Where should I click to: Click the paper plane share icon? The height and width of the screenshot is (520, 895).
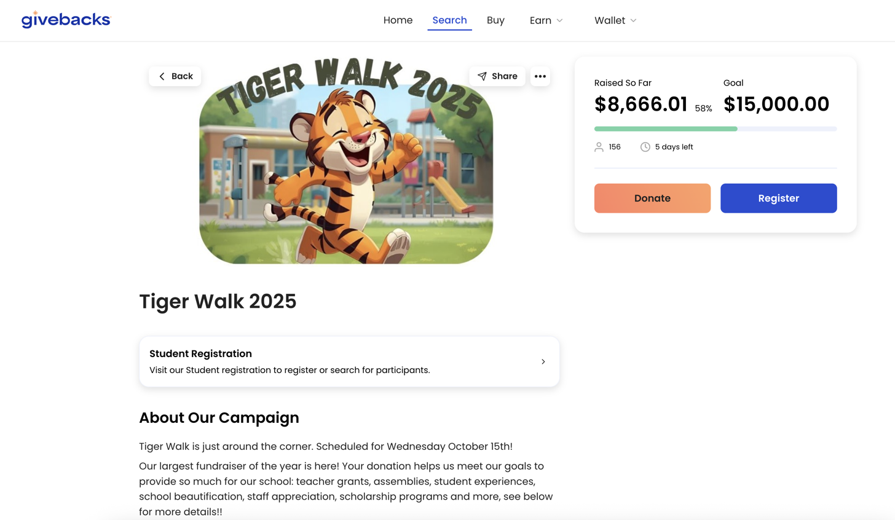click(482, 76)
